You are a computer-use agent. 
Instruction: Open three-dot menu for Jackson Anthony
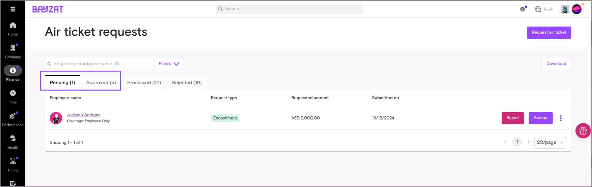pyautogui.click(x=560, y=118)
